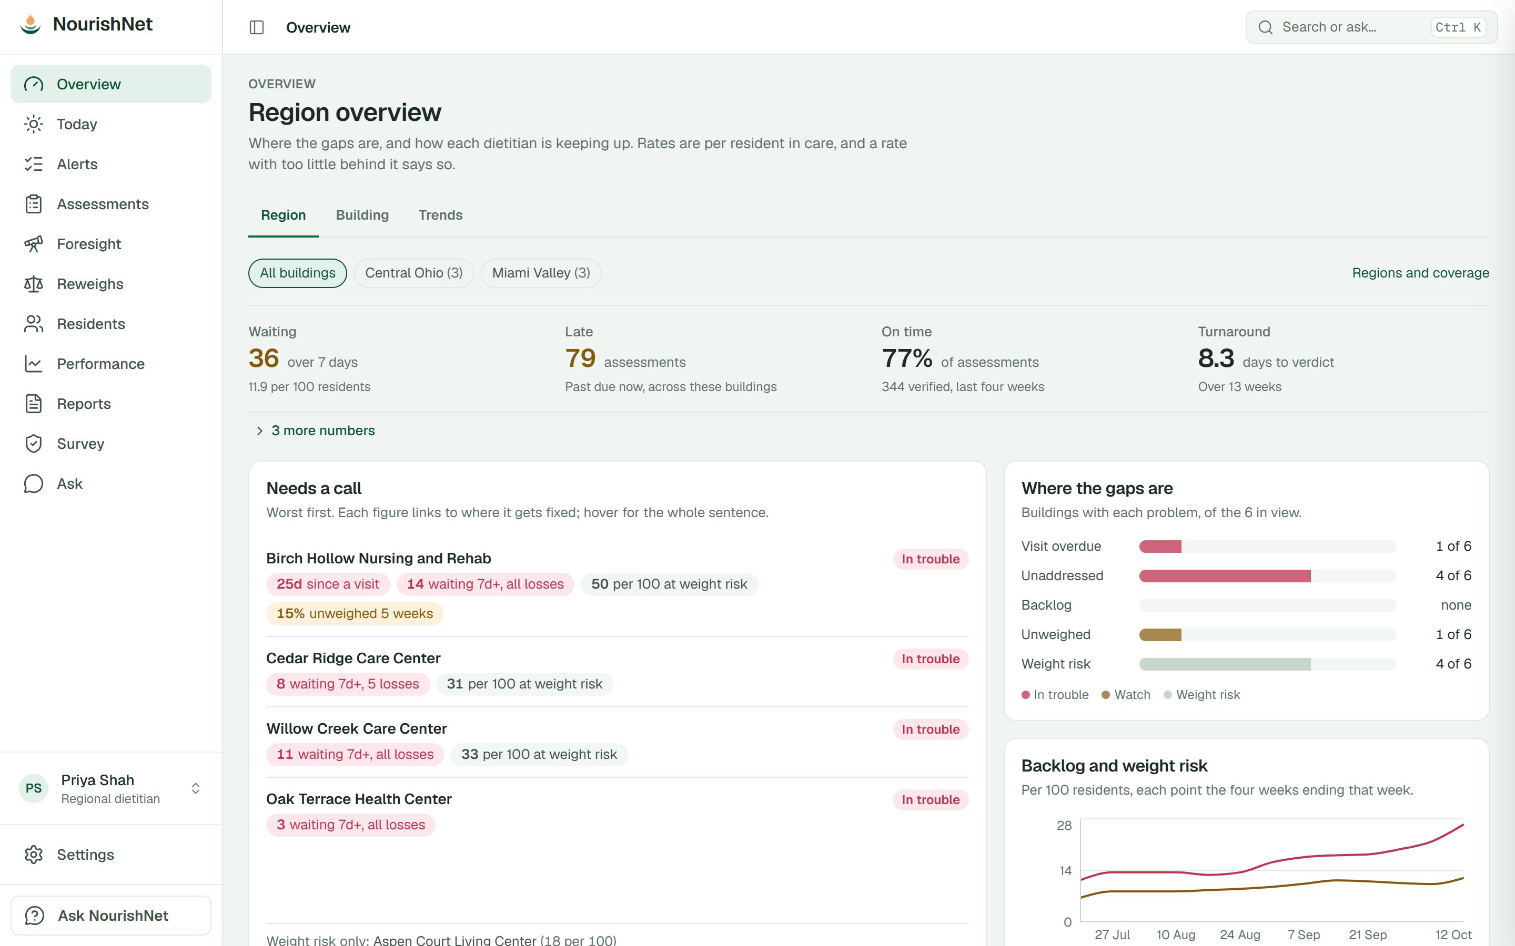Open the Overview gauge icon in sidebar
1515x946 pixels.
[x=34, y=85]
